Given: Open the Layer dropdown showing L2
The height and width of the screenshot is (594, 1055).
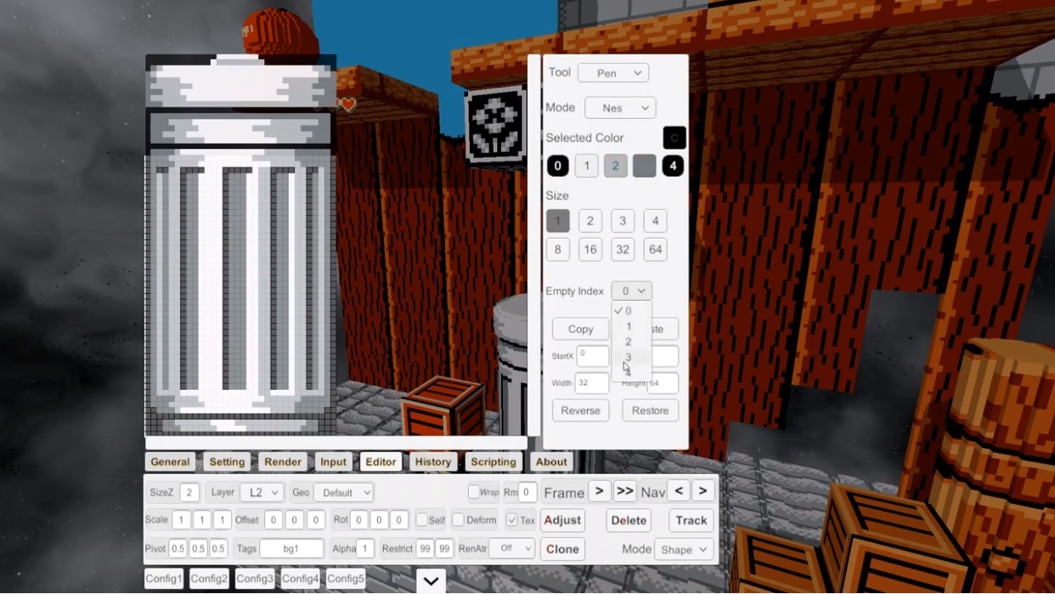Looking at the screenshot, I should click(260, 492).
